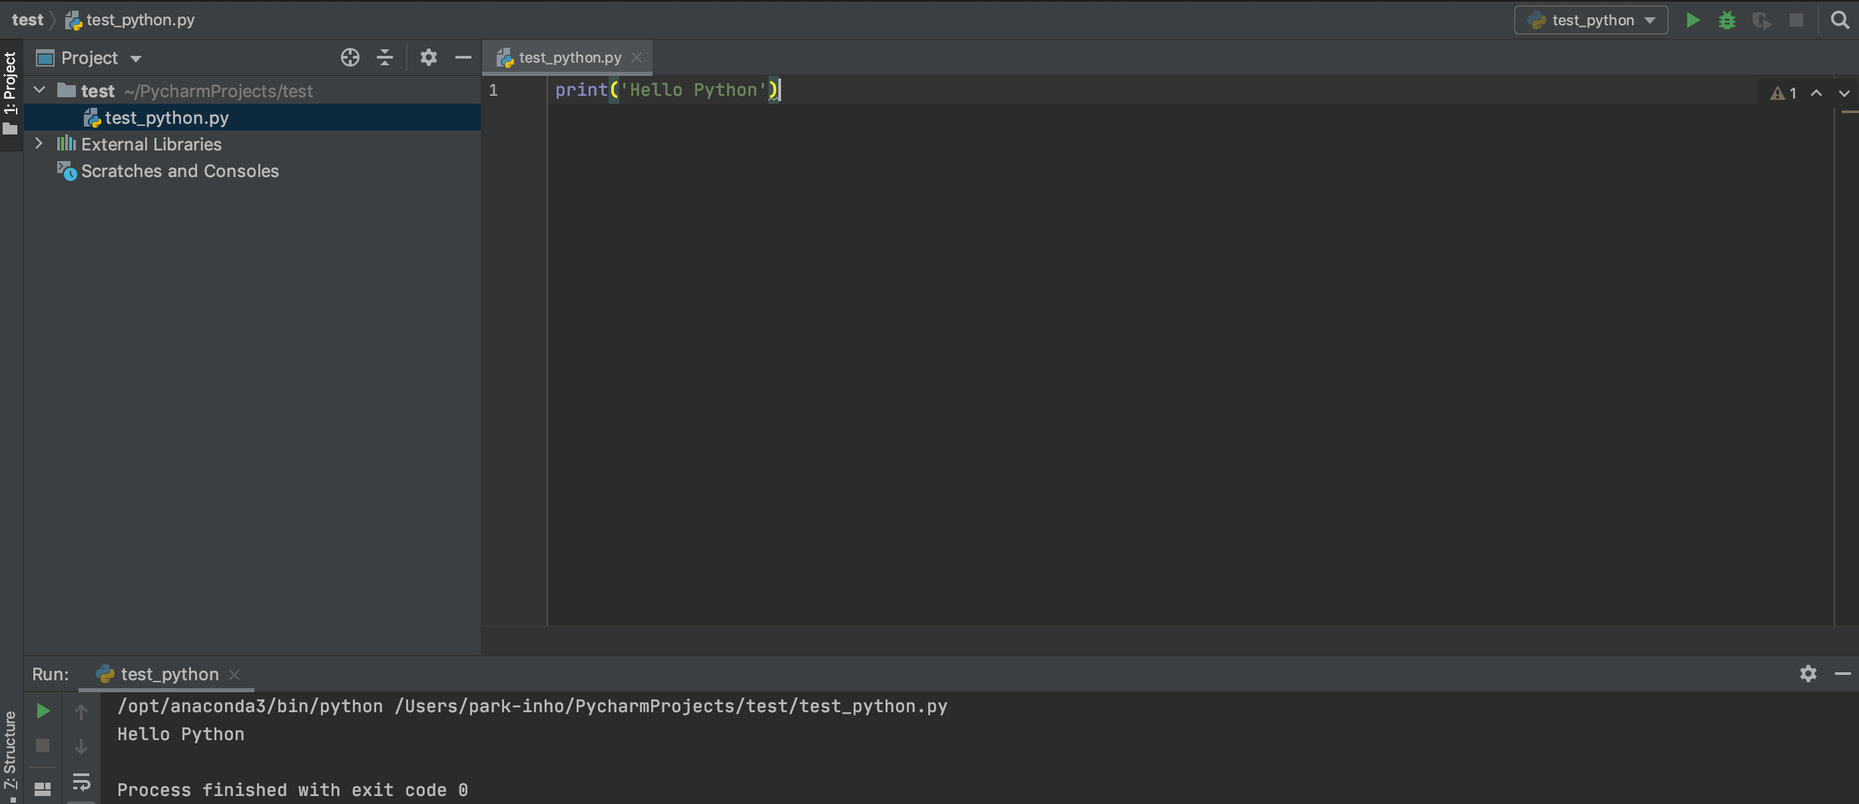Click the Search Everywhere magnifier icon
This screenshot has height=804, width=1859.
pyautogui.click(x=1840, y=20)
